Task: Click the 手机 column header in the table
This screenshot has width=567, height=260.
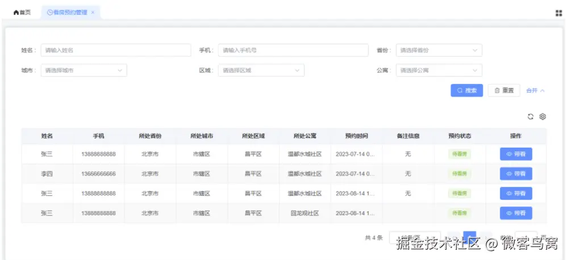Action: (98, 136)
